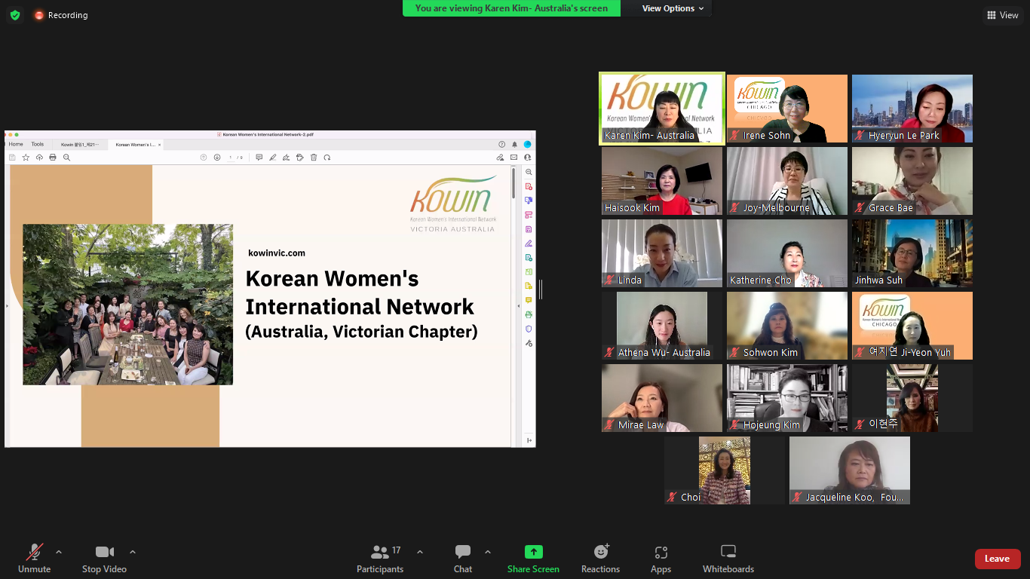Viewport: 1030px width, 579px height.
Task: Unmute the microphone
Action: click(35, 558)
